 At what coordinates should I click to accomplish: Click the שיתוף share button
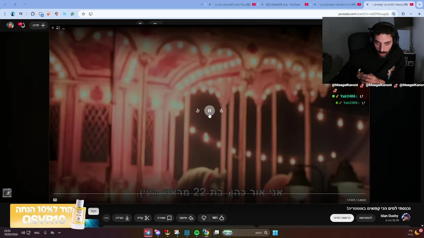point(186,218)
